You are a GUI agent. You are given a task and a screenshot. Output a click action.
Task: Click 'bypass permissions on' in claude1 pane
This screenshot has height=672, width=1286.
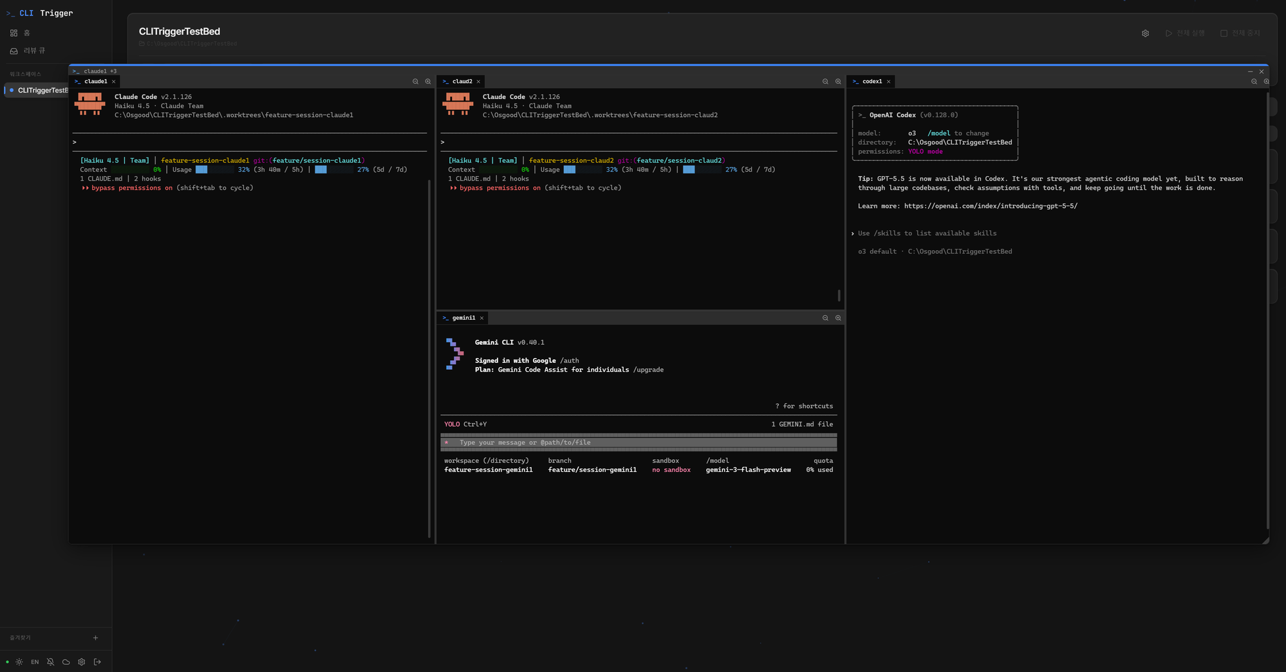click(132, 188)
